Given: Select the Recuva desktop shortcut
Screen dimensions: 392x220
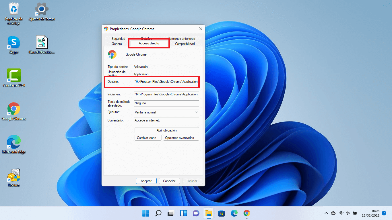Looking at the screenshot, I should pos(13,178).
